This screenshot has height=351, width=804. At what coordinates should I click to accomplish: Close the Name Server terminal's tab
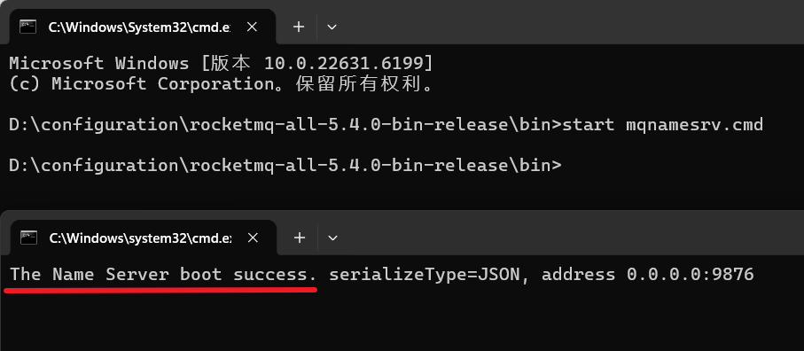[253, 238]
